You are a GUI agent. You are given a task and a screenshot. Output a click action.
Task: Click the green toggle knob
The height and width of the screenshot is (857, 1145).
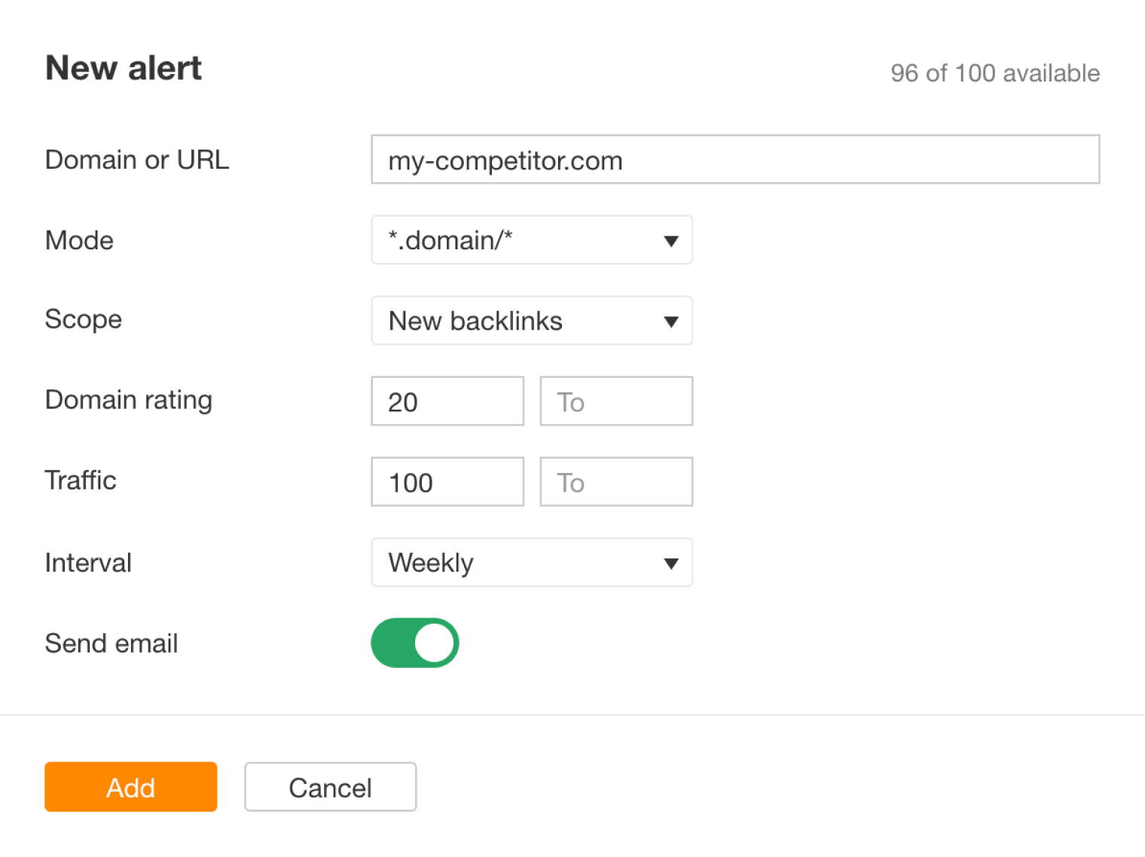435,642
